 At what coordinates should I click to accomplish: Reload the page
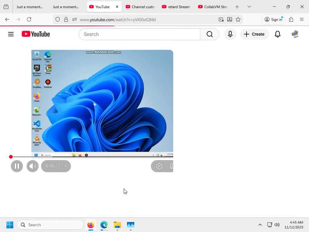pyautogui.click(x=29, y=19)
